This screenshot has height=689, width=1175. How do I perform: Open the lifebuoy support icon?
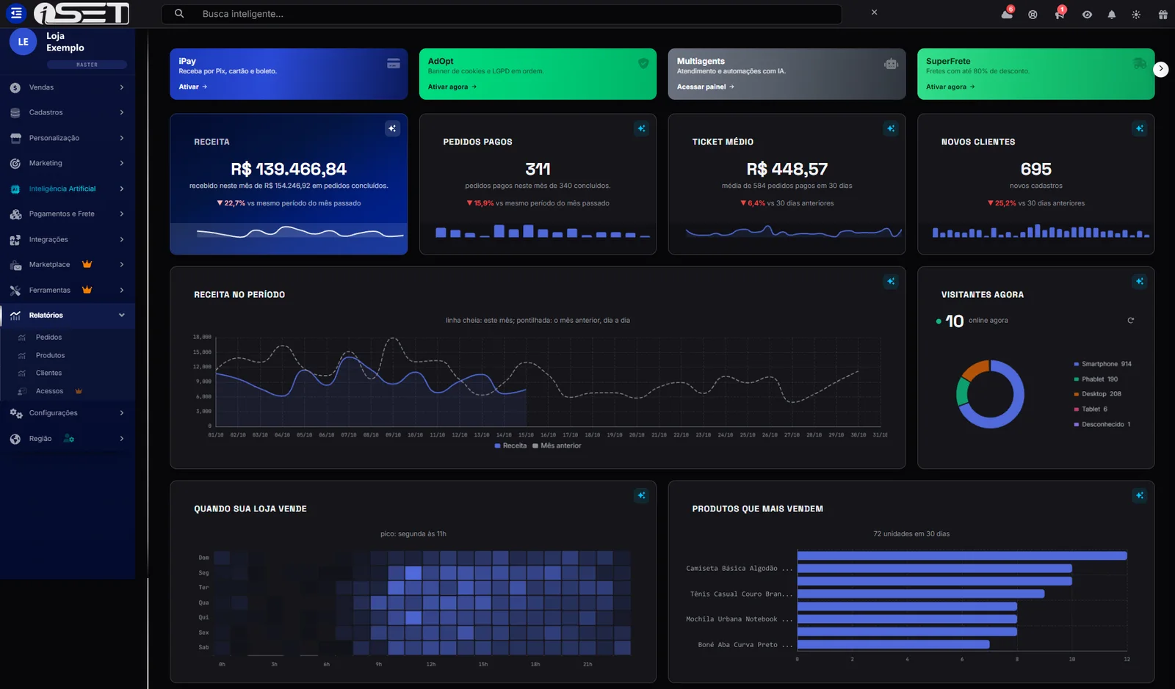(1033, 15)
